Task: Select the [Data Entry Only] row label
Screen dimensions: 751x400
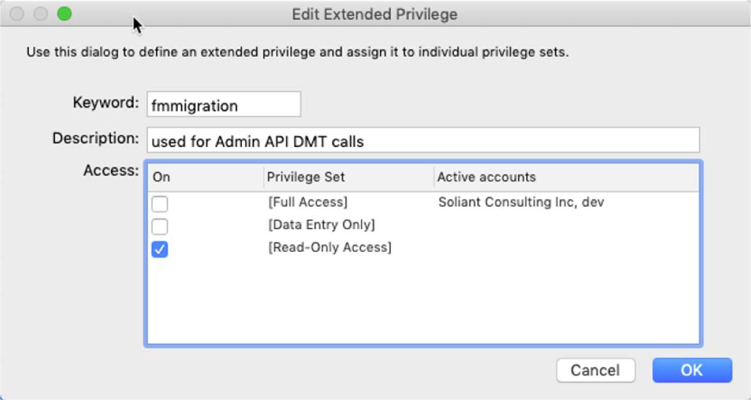Action: 321,225
